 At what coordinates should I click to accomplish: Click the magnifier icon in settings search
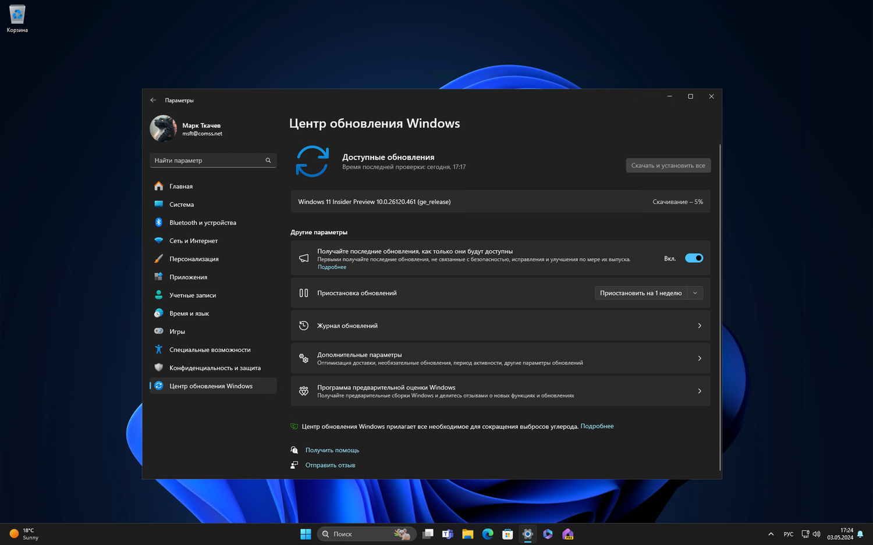click(x=268, y=160)
